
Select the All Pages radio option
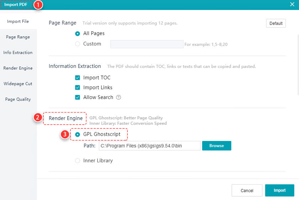(x=78, y=33)
